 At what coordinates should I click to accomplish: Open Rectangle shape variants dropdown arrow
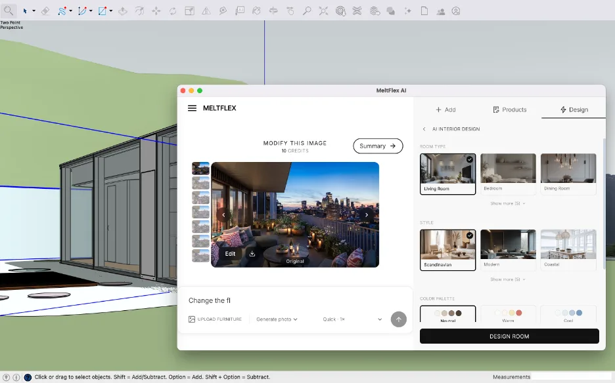[110, 11]
